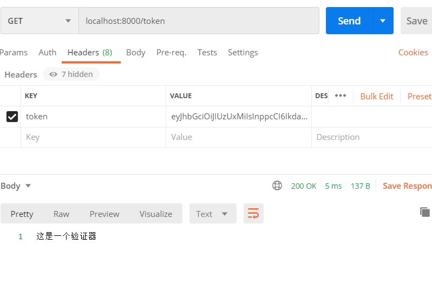Image resolution: width=432 pixels, height=301 pixels.
Task: Open the request Body tab
Action: pyautogui.click(x=135, y=53)
